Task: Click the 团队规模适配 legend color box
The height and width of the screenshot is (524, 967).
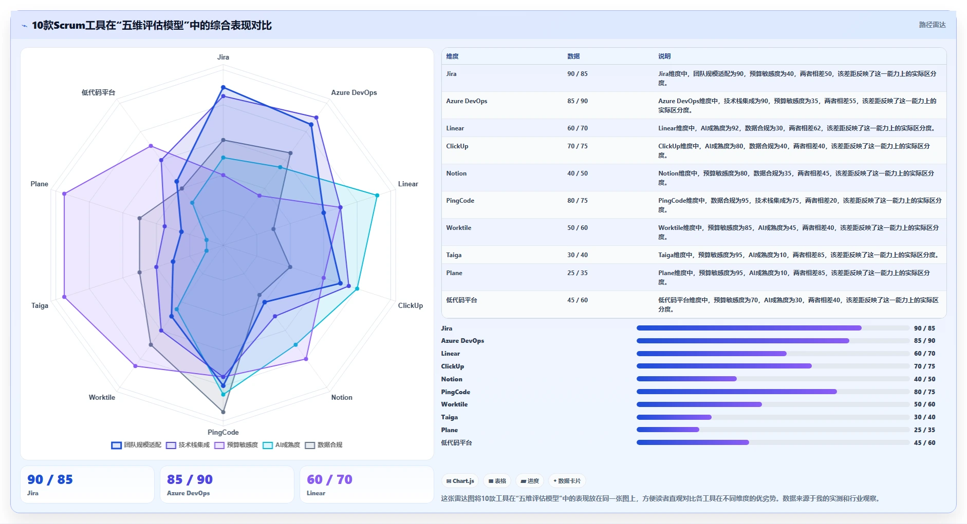Action: (x=116, y=445)
